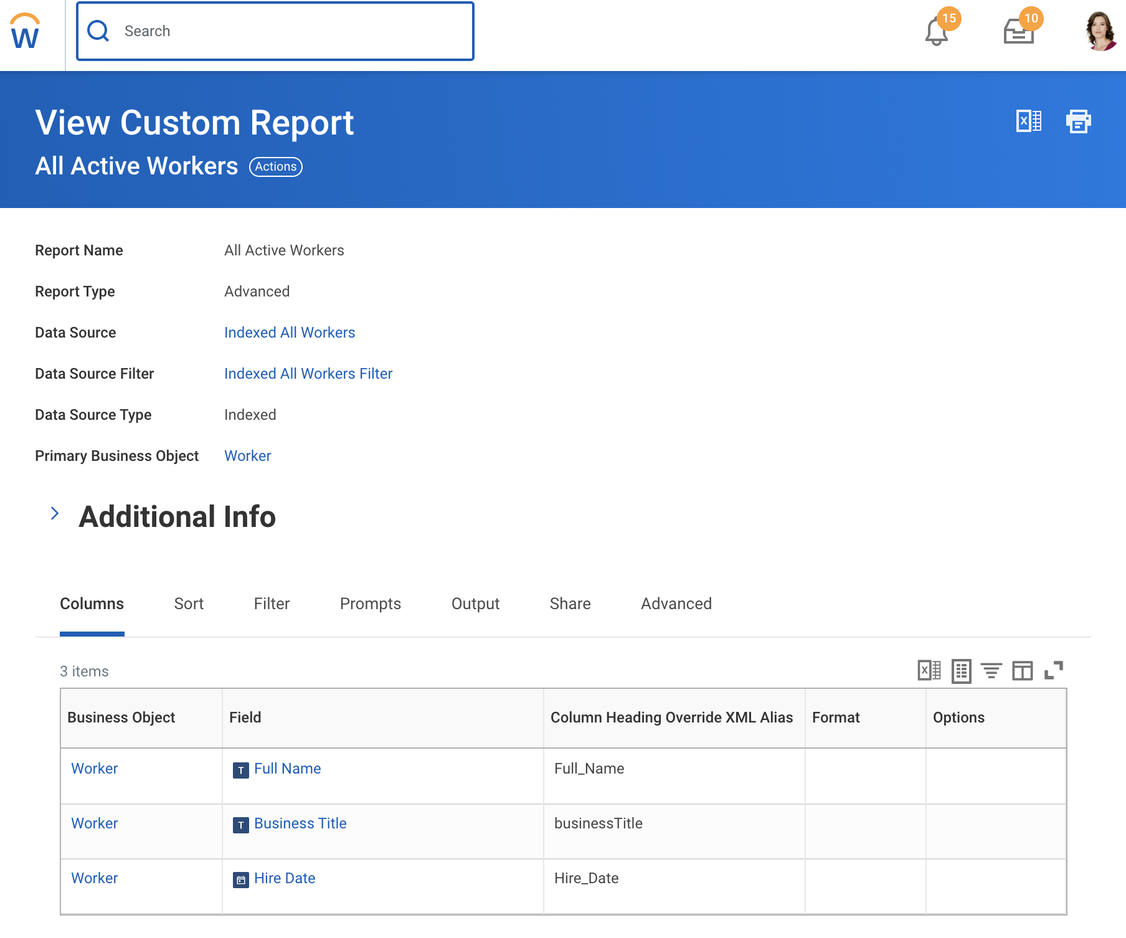Switch to the Sort tab
Image resolution: width=1126 pixels, height=938 pixels.
pos(189,604)
